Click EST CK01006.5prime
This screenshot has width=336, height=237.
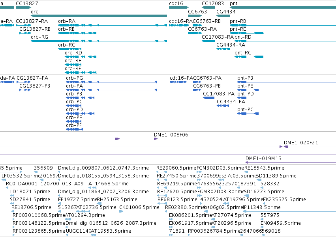point(139,207)
